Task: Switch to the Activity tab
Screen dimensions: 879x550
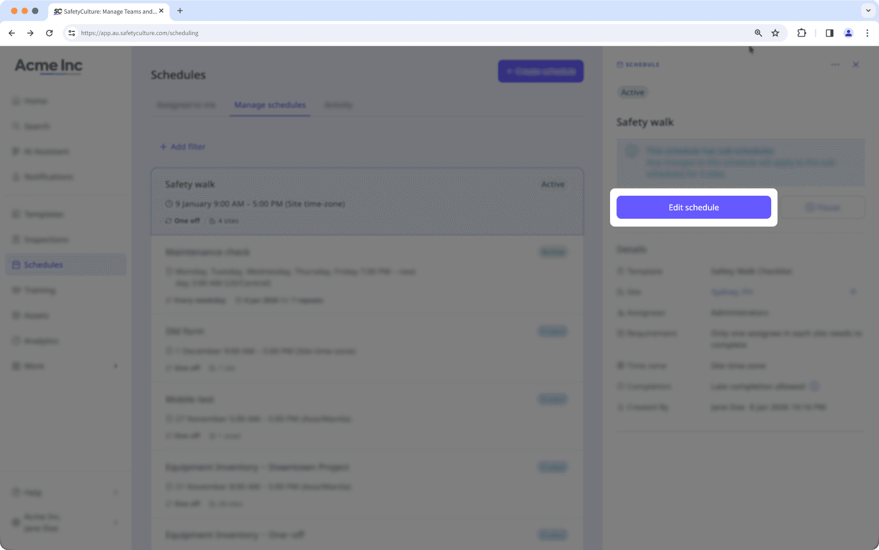Action: [338, 105]
